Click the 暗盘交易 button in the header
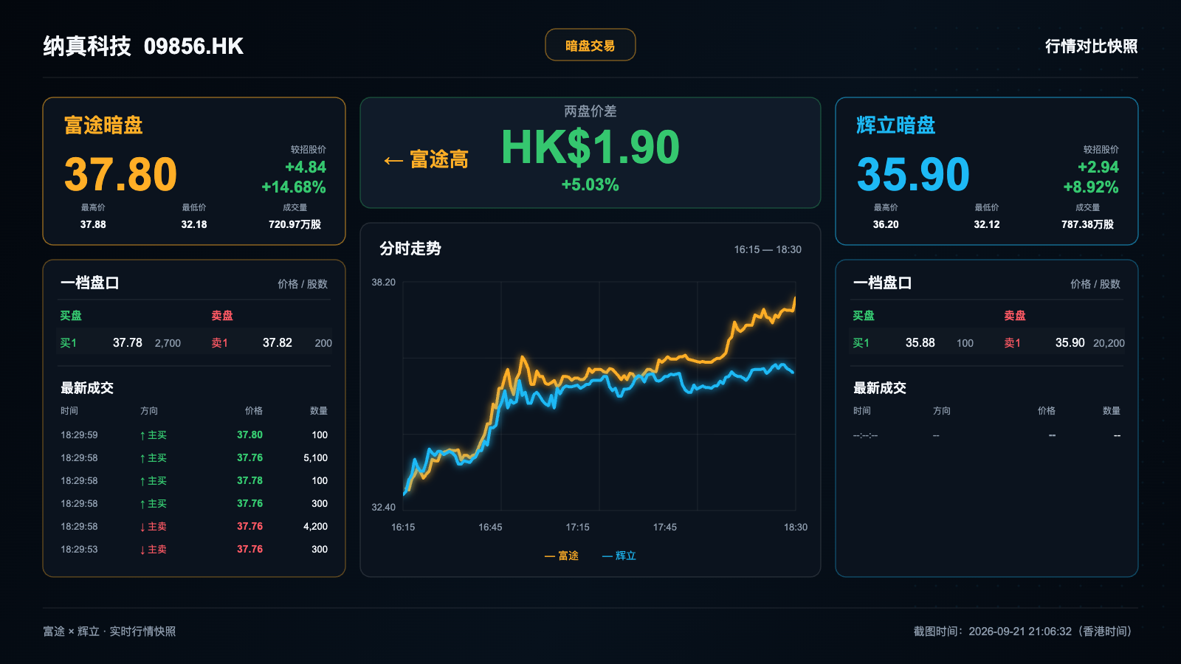 pyautogui.click(x=590, y=45)
